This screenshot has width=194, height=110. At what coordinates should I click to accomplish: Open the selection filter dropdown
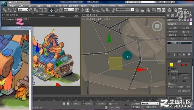click(x=23, y=10)
